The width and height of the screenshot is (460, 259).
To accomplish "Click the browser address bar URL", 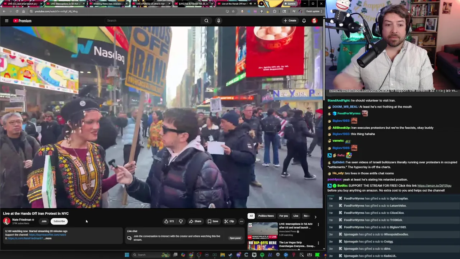I will 56,11.
